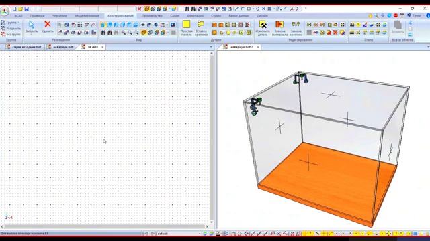Click the undo arrow in bottom status toolbar

[146, 234]
